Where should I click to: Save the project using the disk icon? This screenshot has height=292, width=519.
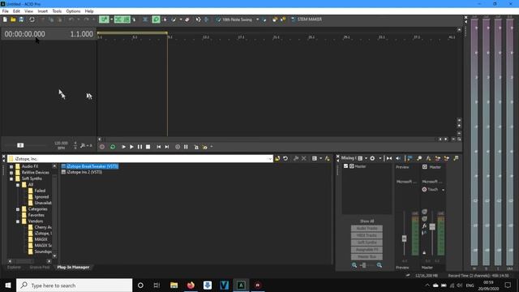[21, 19]
